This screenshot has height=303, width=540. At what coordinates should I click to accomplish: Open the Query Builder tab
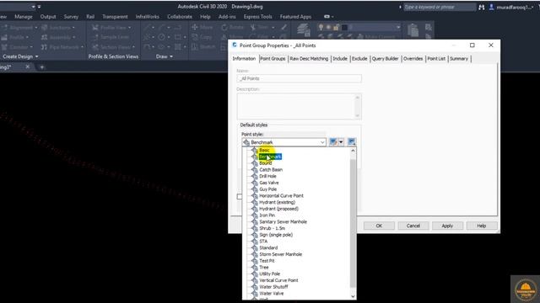point(385,59)
